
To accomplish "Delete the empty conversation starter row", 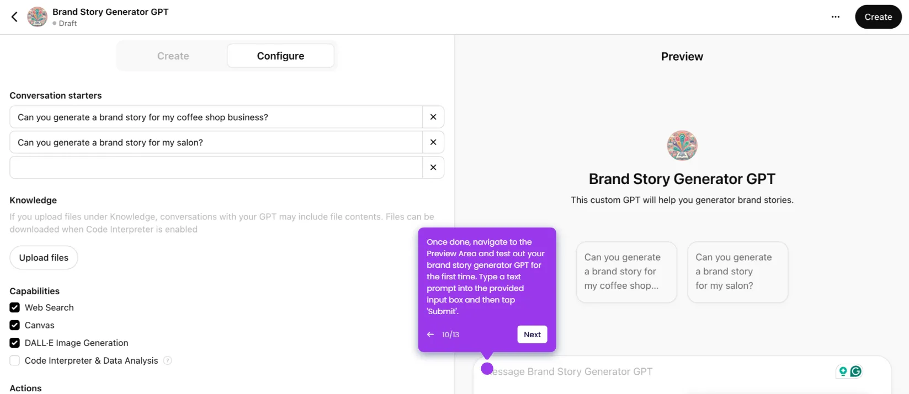I will [433, 168].
